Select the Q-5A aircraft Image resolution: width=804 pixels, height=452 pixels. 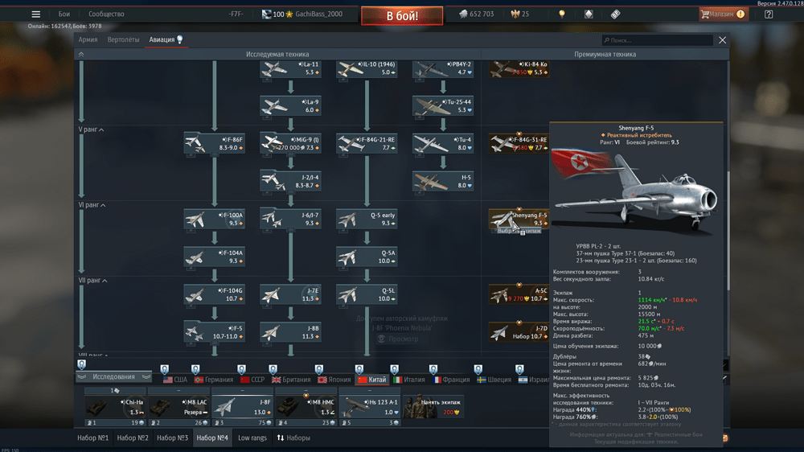pyautogui.click(x=367, y=257)
